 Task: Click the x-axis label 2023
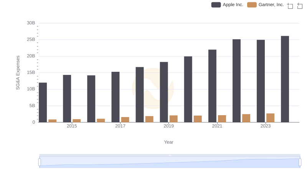pos(266,126)
